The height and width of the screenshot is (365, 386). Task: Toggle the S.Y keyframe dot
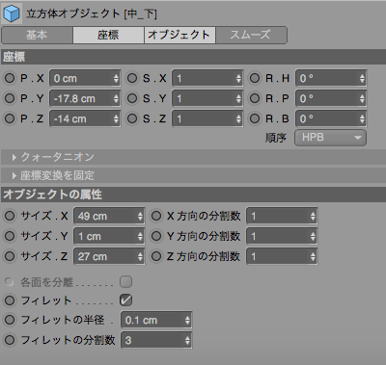(132, 98)
